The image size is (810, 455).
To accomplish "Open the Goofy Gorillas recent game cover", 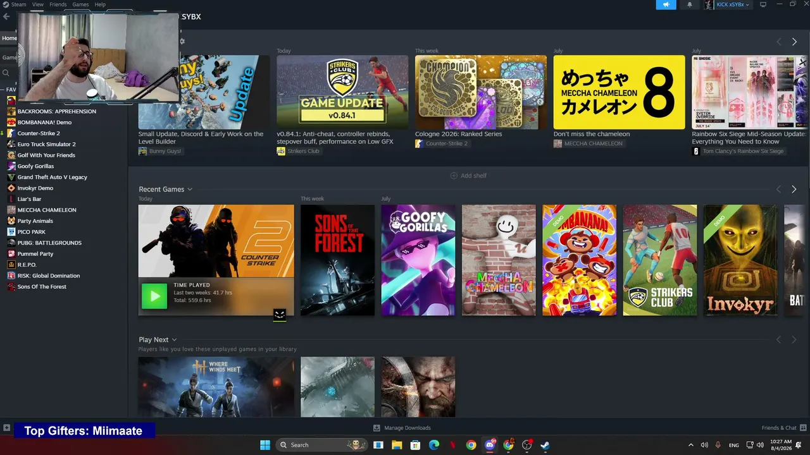I will click(418, 260).
